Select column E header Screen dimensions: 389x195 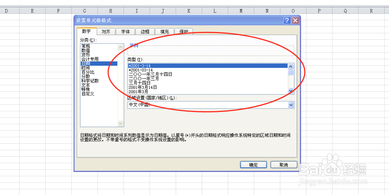33,10
